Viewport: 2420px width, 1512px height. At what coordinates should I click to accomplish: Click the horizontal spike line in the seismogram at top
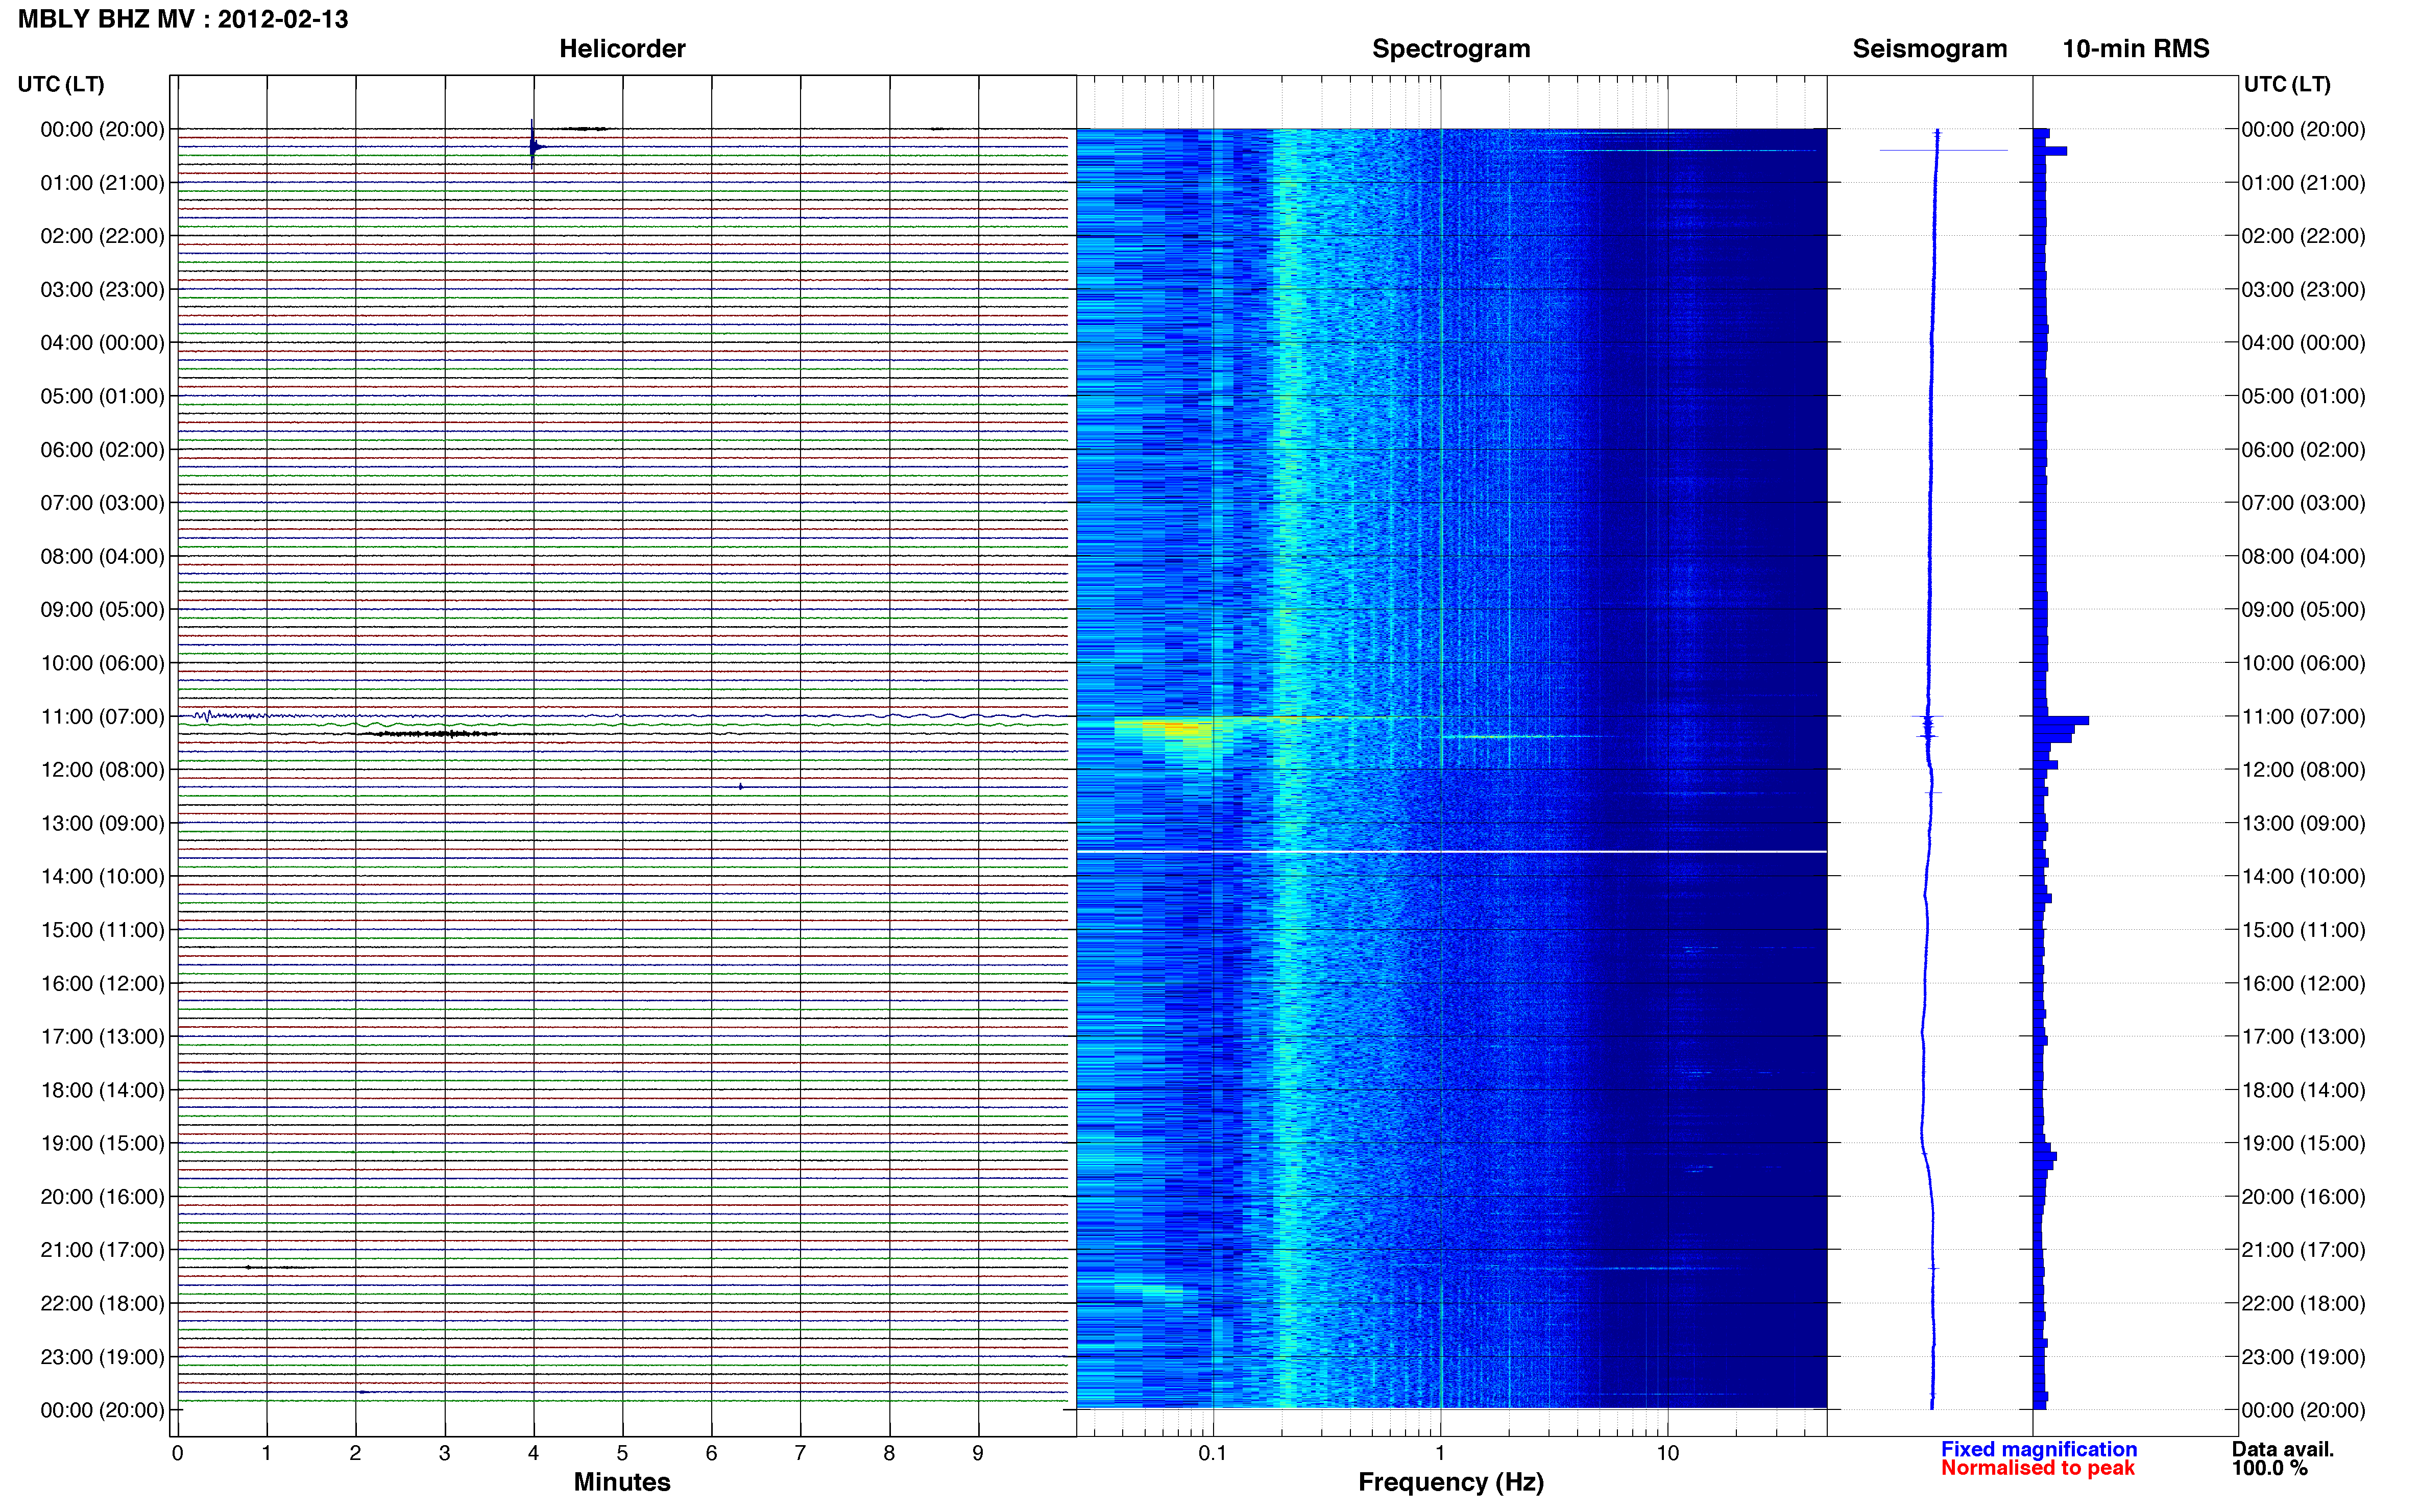[x=1943, y=151]
